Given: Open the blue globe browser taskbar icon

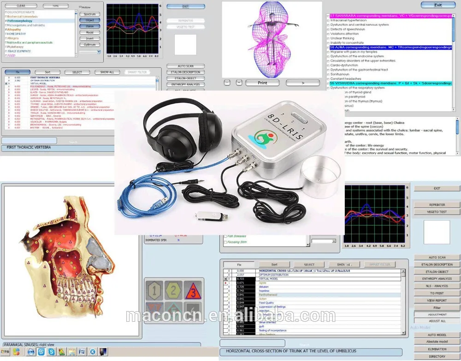Looking at the screenshot, I should [x=31, y=352].
